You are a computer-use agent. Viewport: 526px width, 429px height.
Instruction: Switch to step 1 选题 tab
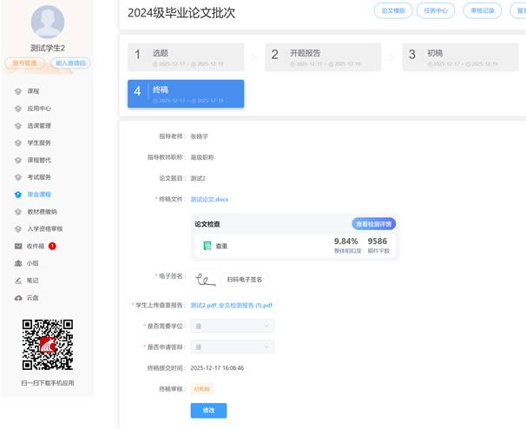pos(186,57)
